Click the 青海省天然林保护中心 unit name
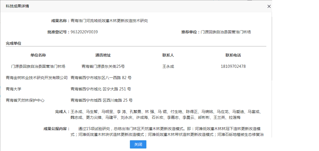 click(x=25, y=100)
